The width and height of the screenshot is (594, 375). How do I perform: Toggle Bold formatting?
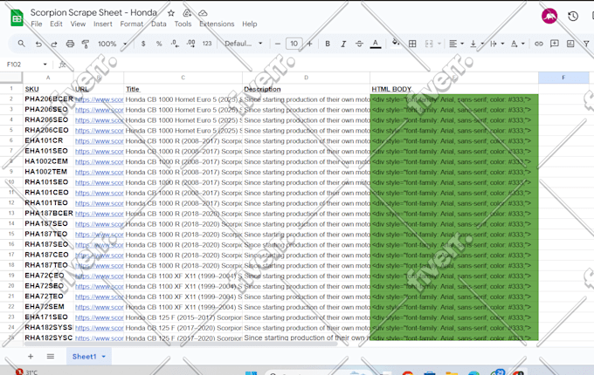[328, 44]
